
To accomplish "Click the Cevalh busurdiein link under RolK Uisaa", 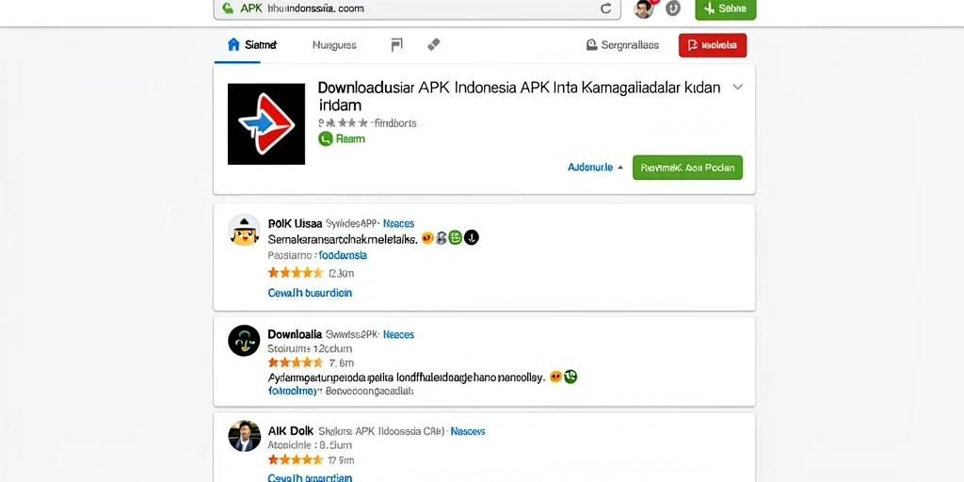I will point(310,293).
